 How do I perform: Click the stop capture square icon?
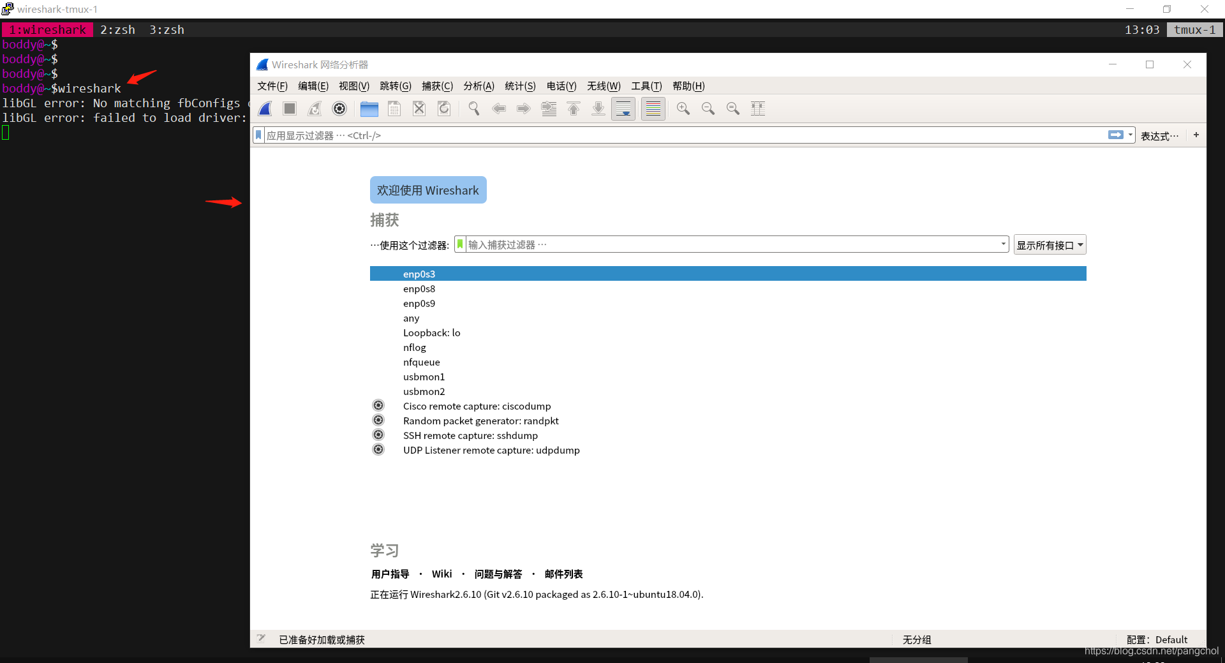290,108
